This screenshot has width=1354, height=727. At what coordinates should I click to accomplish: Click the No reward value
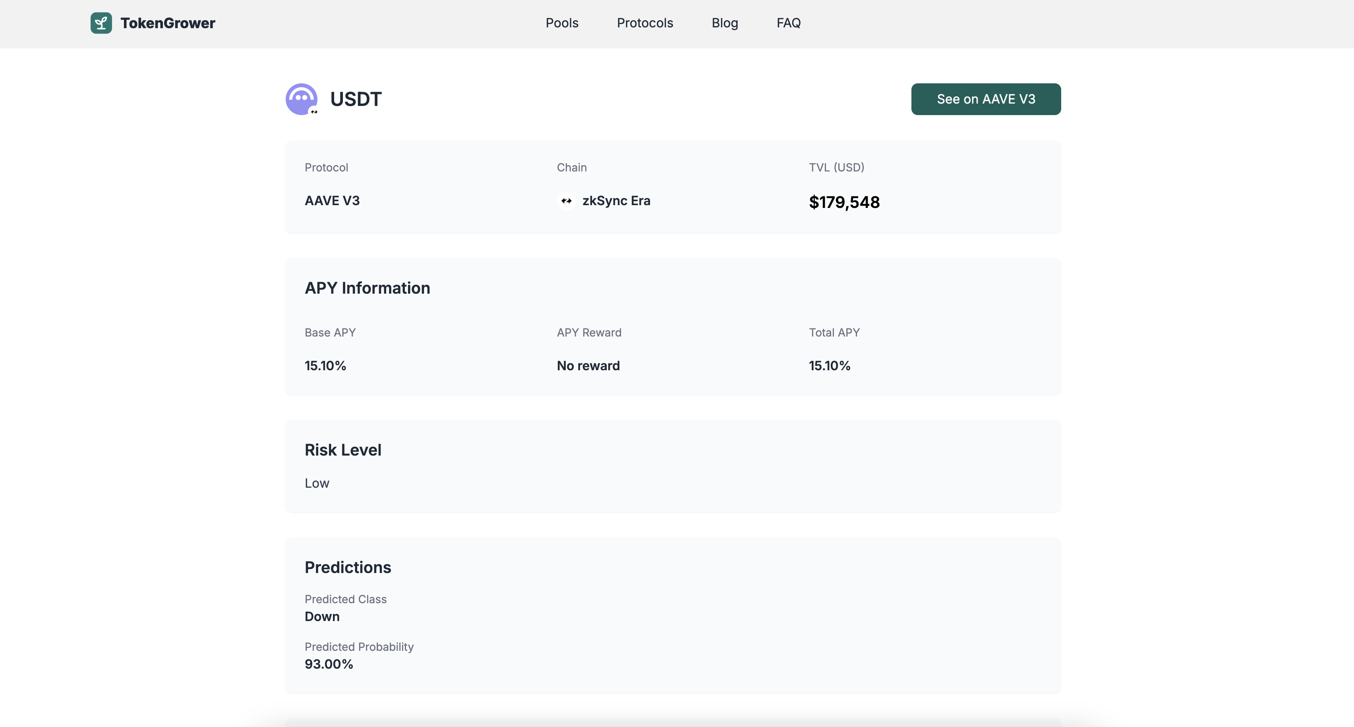[588, 366]
